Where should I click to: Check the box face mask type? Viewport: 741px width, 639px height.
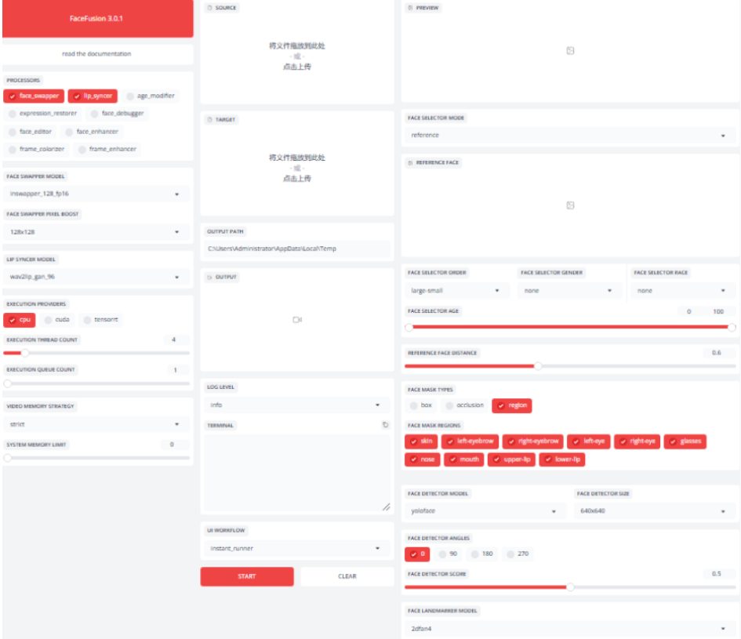click(x=420, y=405)
